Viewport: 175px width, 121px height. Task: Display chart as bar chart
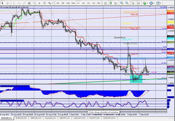click(x=106, y=3)
